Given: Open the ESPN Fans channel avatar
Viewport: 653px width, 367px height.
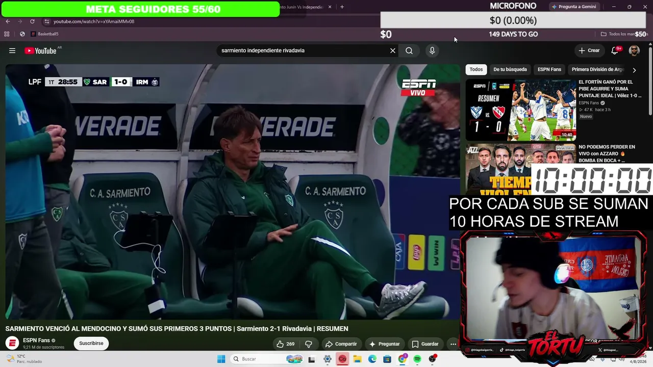Looking at the screenshot, I should point(12,343).
